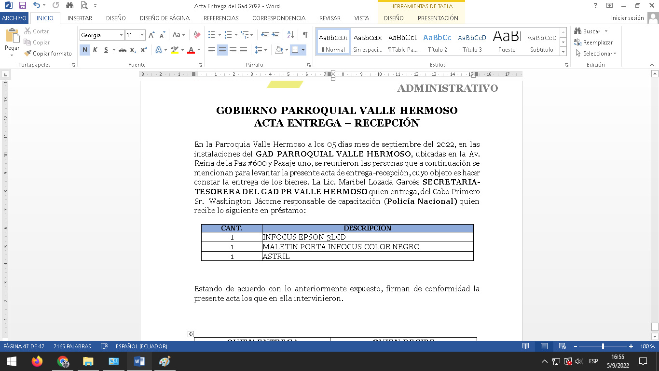Click the table move handle icon
This screenshot has width=659, height=371.
point(191,334)
